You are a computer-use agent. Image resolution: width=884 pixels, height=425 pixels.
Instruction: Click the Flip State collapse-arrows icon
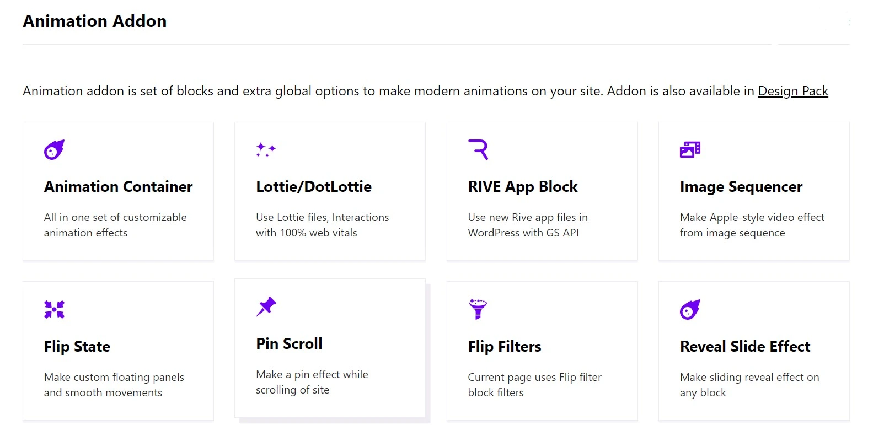54,309
